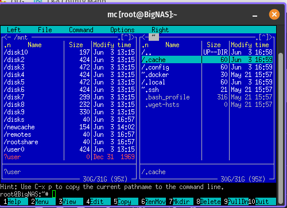Sort left panel by Name column
Screen dimensions: 287x208
(x=34, y=45)
